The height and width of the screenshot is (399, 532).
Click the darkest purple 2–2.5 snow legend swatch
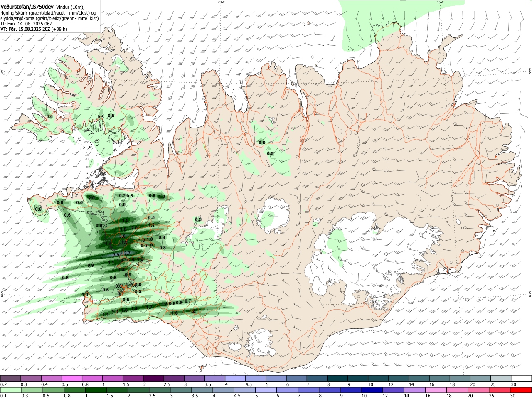pyautogui.click(x=153, y=379)
